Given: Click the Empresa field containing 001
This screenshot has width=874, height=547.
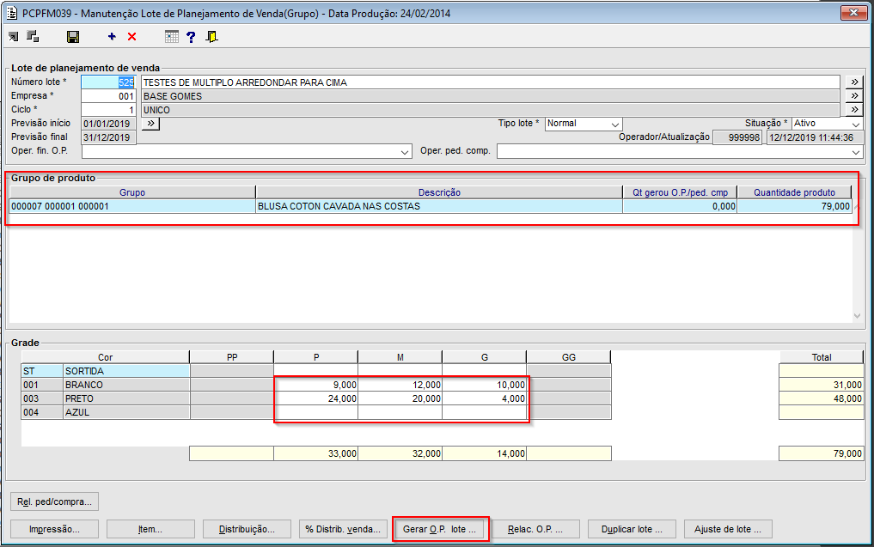Looking at the screenshot, I should [108, 96].
